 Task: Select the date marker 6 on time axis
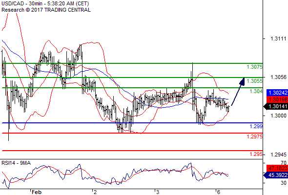[218, 192]
